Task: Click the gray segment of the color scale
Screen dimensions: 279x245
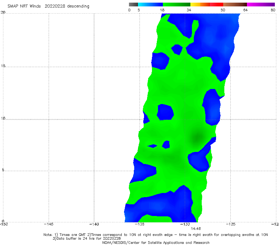Action: coord(133,5)
